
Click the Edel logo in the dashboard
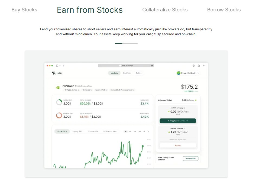point(57,73)
